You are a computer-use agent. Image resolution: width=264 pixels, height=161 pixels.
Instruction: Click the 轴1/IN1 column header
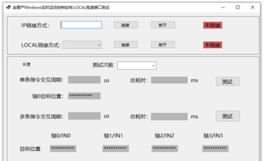click(113, 136)
